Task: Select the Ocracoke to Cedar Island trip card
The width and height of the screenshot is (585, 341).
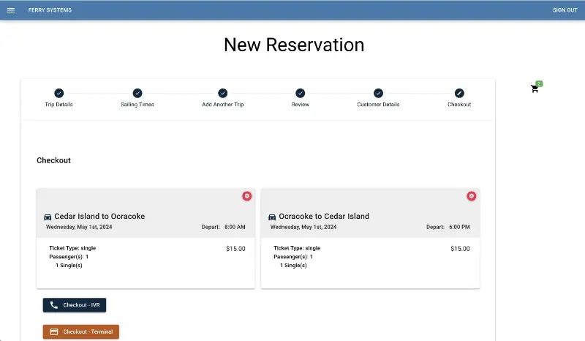Action: point(370,256)
